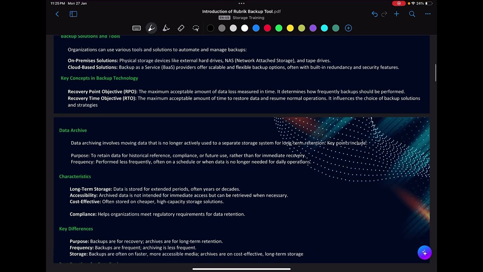483x272 pixels.
Task: Go back using the back chevron
Action: 57,14
